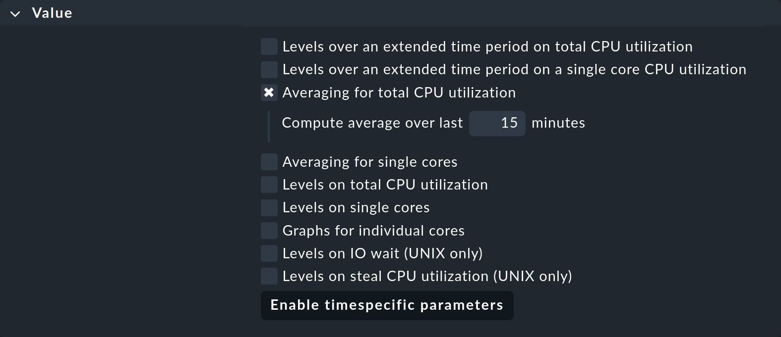Viewport: 781px width, 337px height.
Task: Click the checkbox beside Graphs for individual cores
Action: pyautogui.click(x=269, y=231)
